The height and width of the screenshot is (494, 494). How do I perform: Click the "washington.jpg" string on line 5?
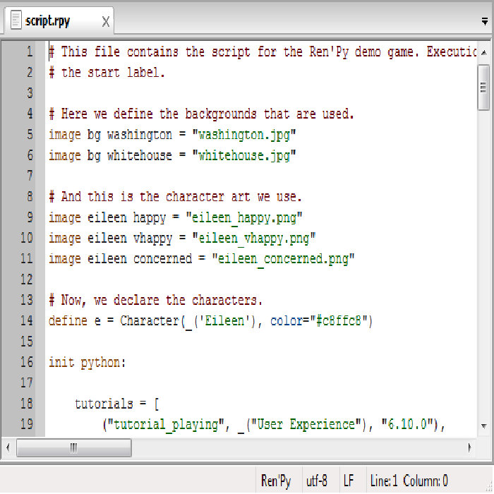tap(244, 135)
